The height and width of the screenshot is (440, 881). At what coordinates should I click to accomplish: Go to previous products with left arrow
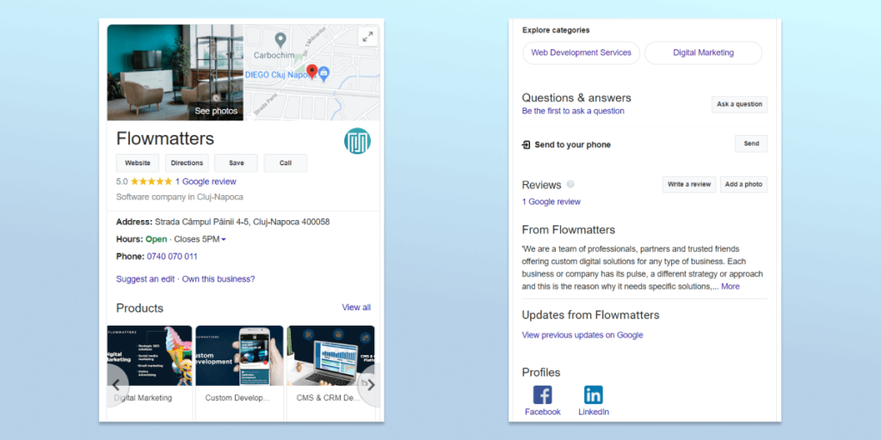point(116,385)
